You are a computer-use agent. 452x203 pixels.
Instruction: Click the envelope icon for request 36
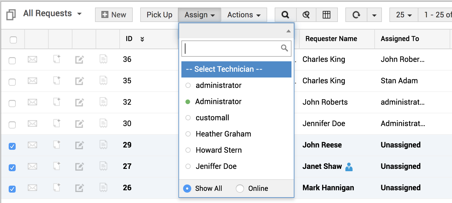coord(32,60)
